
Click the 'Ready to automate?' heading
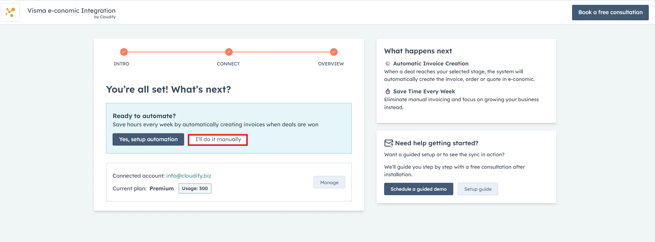[x=144, y=116]
